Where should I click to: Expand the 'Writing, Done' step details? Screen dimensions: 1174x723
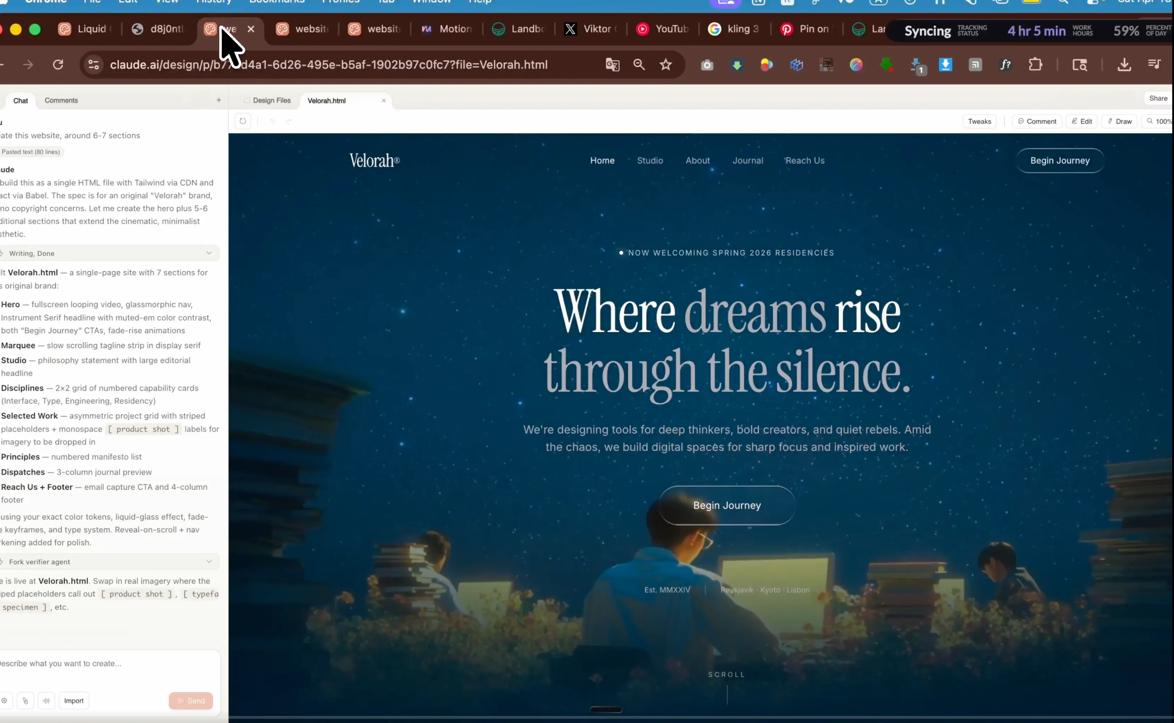tap(209, 253)
